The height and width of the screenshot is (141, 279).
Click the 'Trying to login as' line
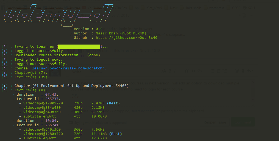[55, 46]
